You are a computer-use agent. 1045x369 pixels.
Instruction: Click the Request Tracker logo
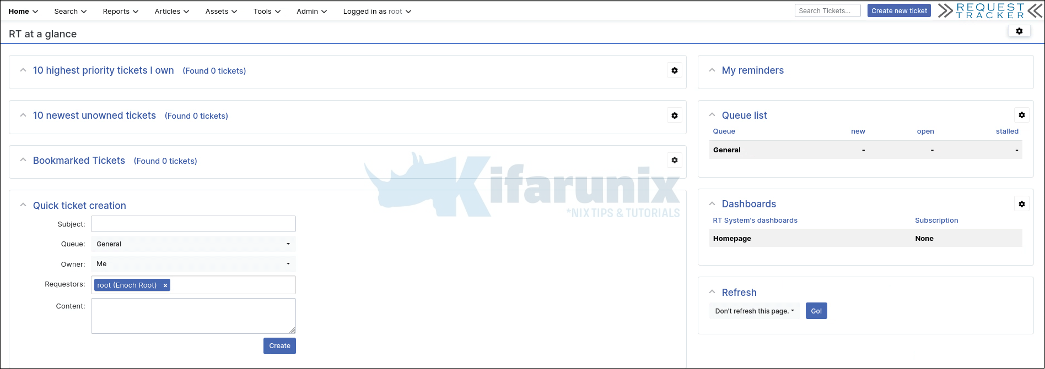(990, 11)
